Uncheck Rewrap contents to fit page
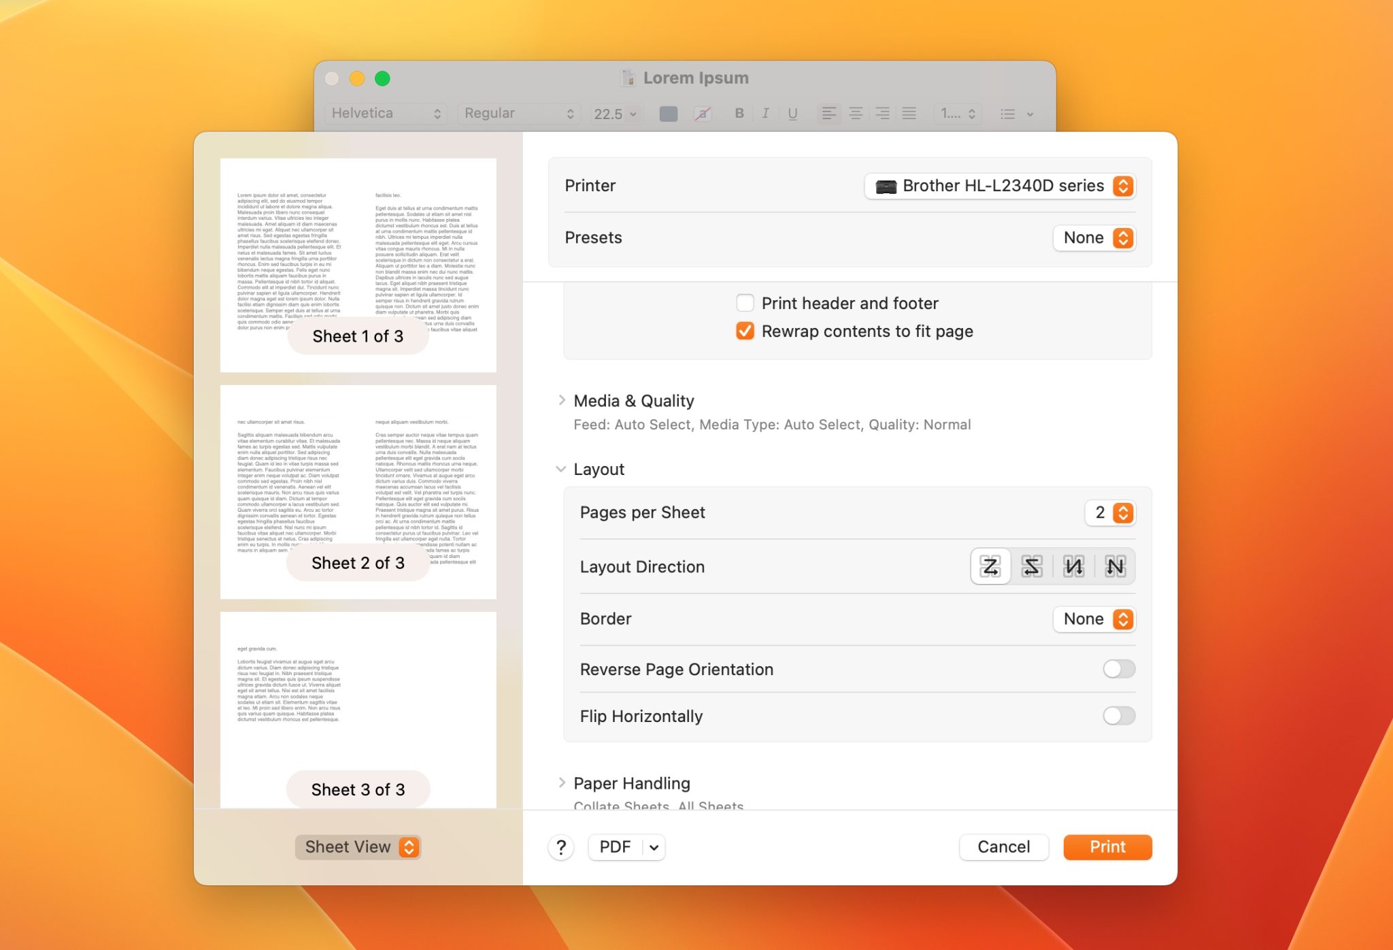1393x950 pixels. 745,331
